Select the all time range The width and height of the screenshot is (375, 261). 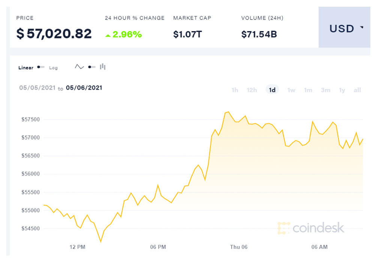(357, 90)
